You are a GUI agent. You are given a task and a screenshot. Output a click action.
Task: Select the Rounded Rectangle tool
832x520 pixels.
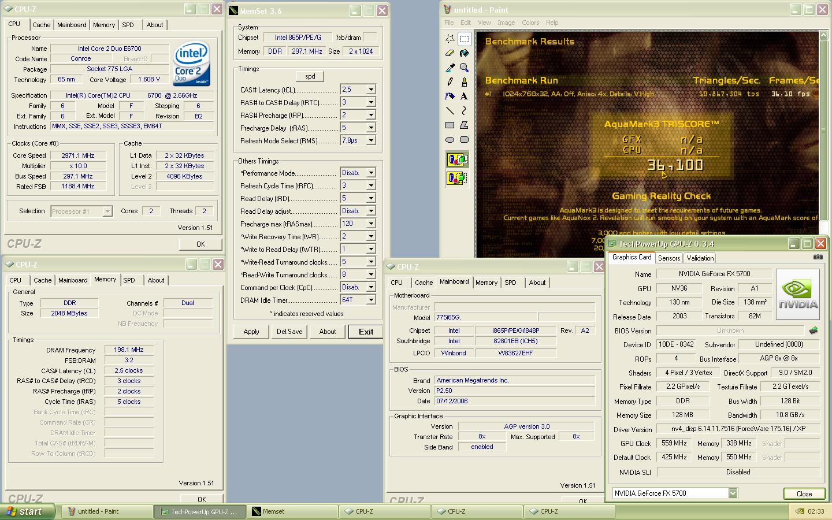465,140
